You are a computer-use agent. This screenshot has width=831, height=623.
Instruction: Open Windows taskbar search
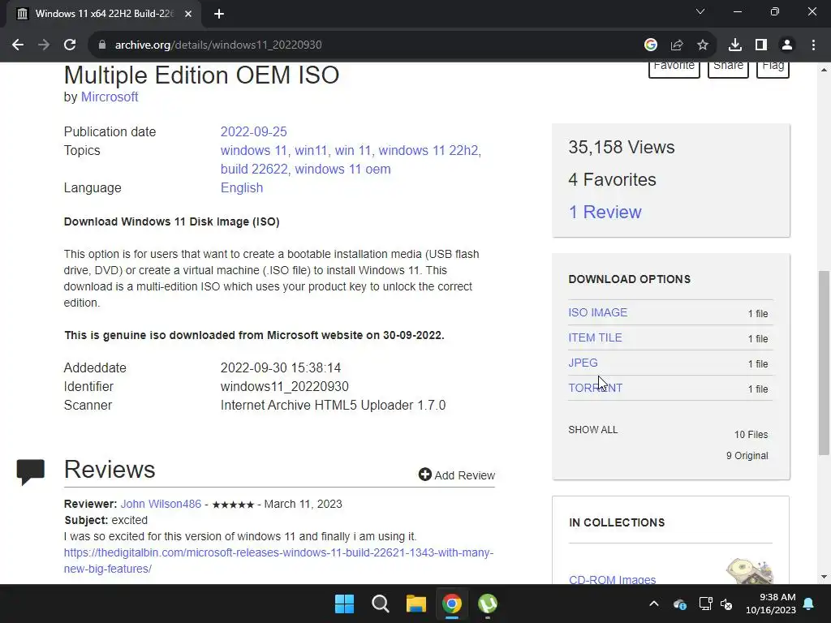(380, 604)
